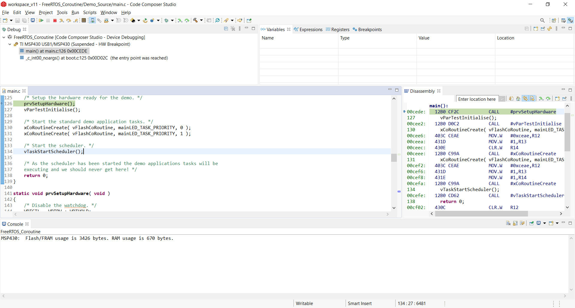Click the Step Return icon in main toolbar
The image size is (575, 308).
coord(76,20)
